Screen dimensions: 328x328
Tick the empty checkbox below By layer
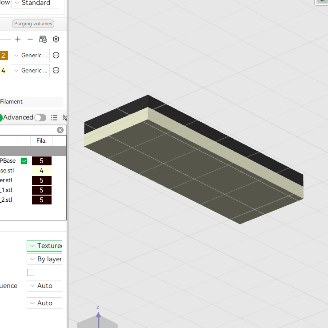pos(31,272)
